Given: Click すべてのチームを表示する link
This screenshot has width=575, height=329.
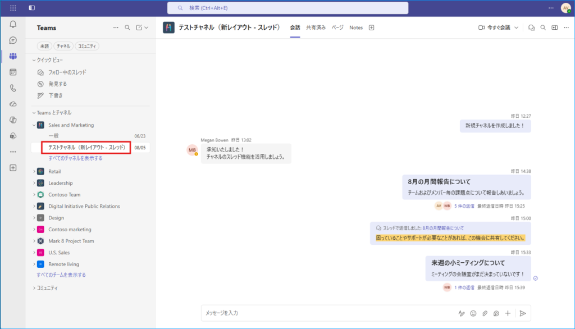Looking at the screenshot, I should click(61, 275).
